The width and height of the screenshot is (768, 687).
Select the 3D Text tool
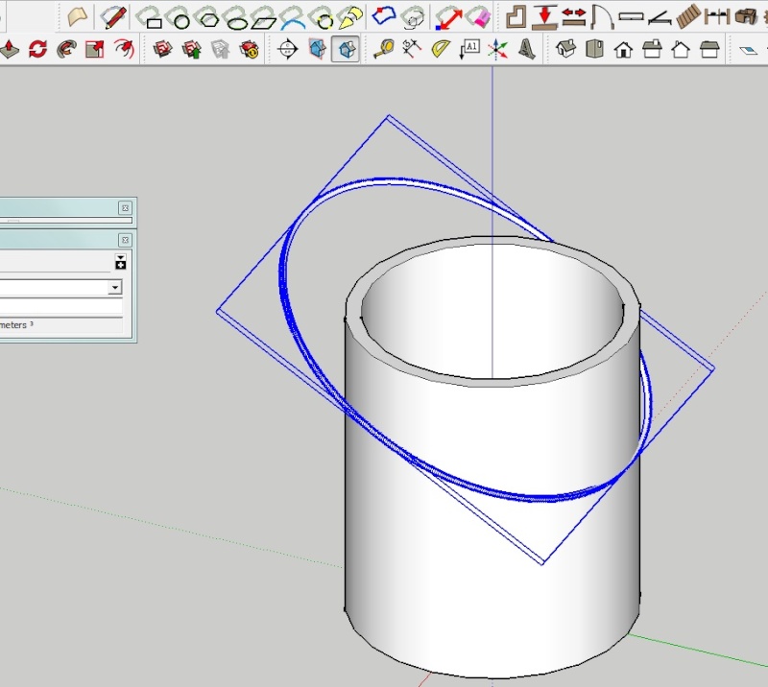[x=526, y=49]
